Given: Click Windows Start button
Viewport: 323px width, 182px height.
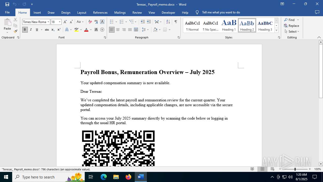Looking at the screenshot, I should pos(6,177).
